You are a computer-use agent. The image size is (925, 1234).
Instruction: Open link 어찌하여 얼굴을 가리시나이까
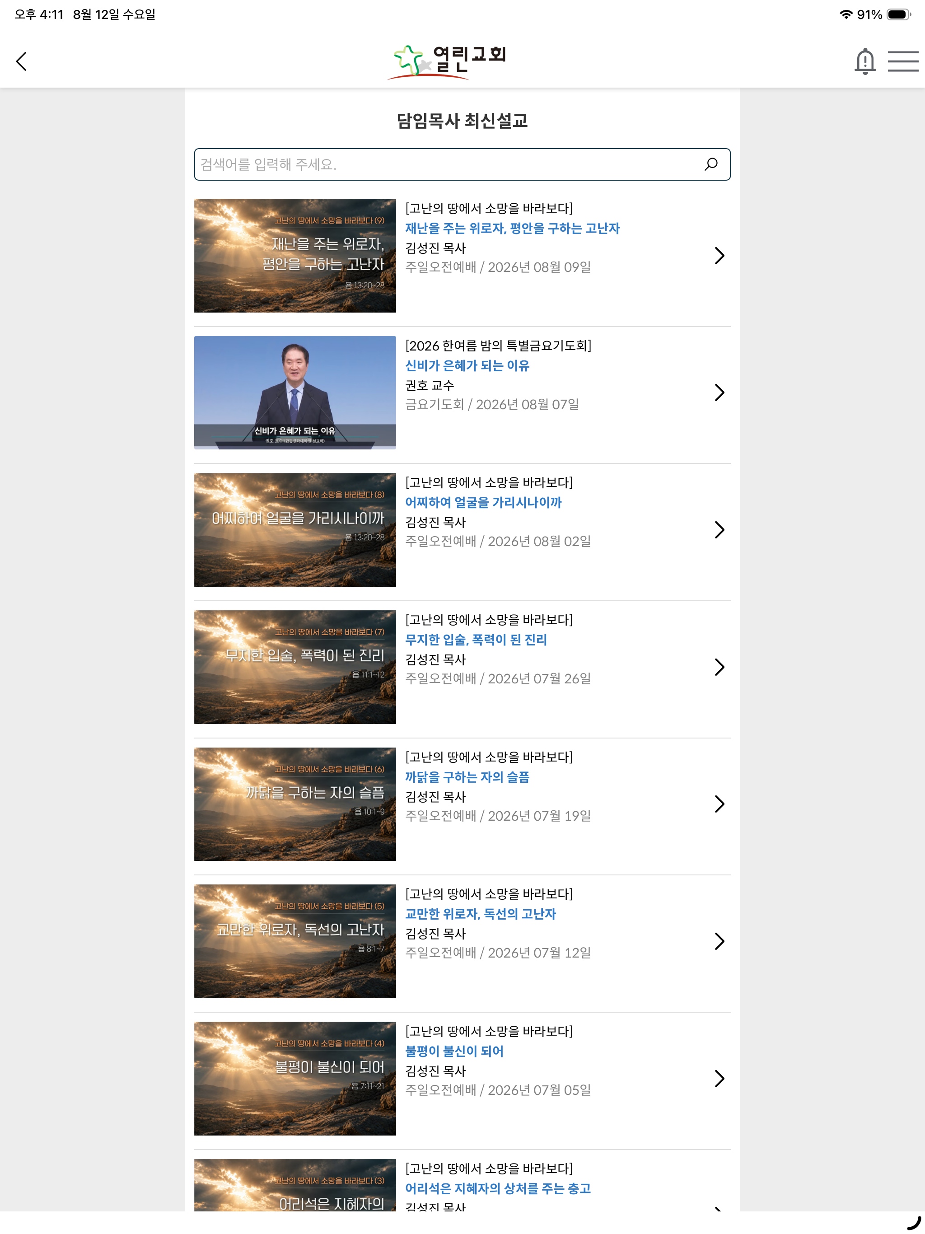click(483, 502)
